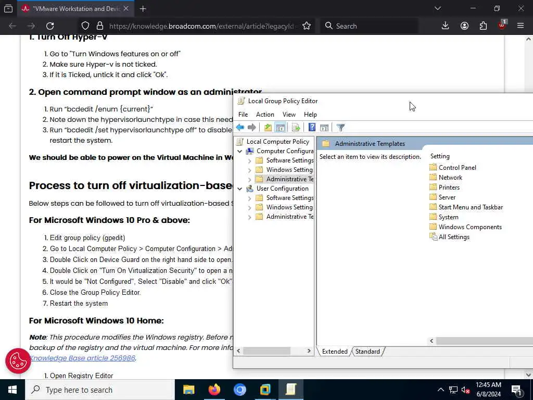Click the browser URL address bar
This screenshot has width=533, height=400.
(x=202, y=26)
